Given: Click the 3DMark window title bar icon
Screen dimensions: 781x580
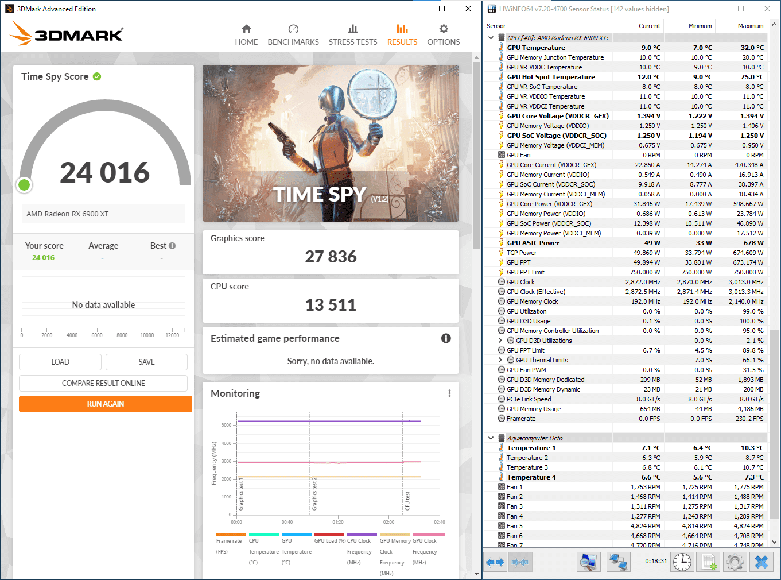Looking at the screenshot, I should [x=9, y=9].
